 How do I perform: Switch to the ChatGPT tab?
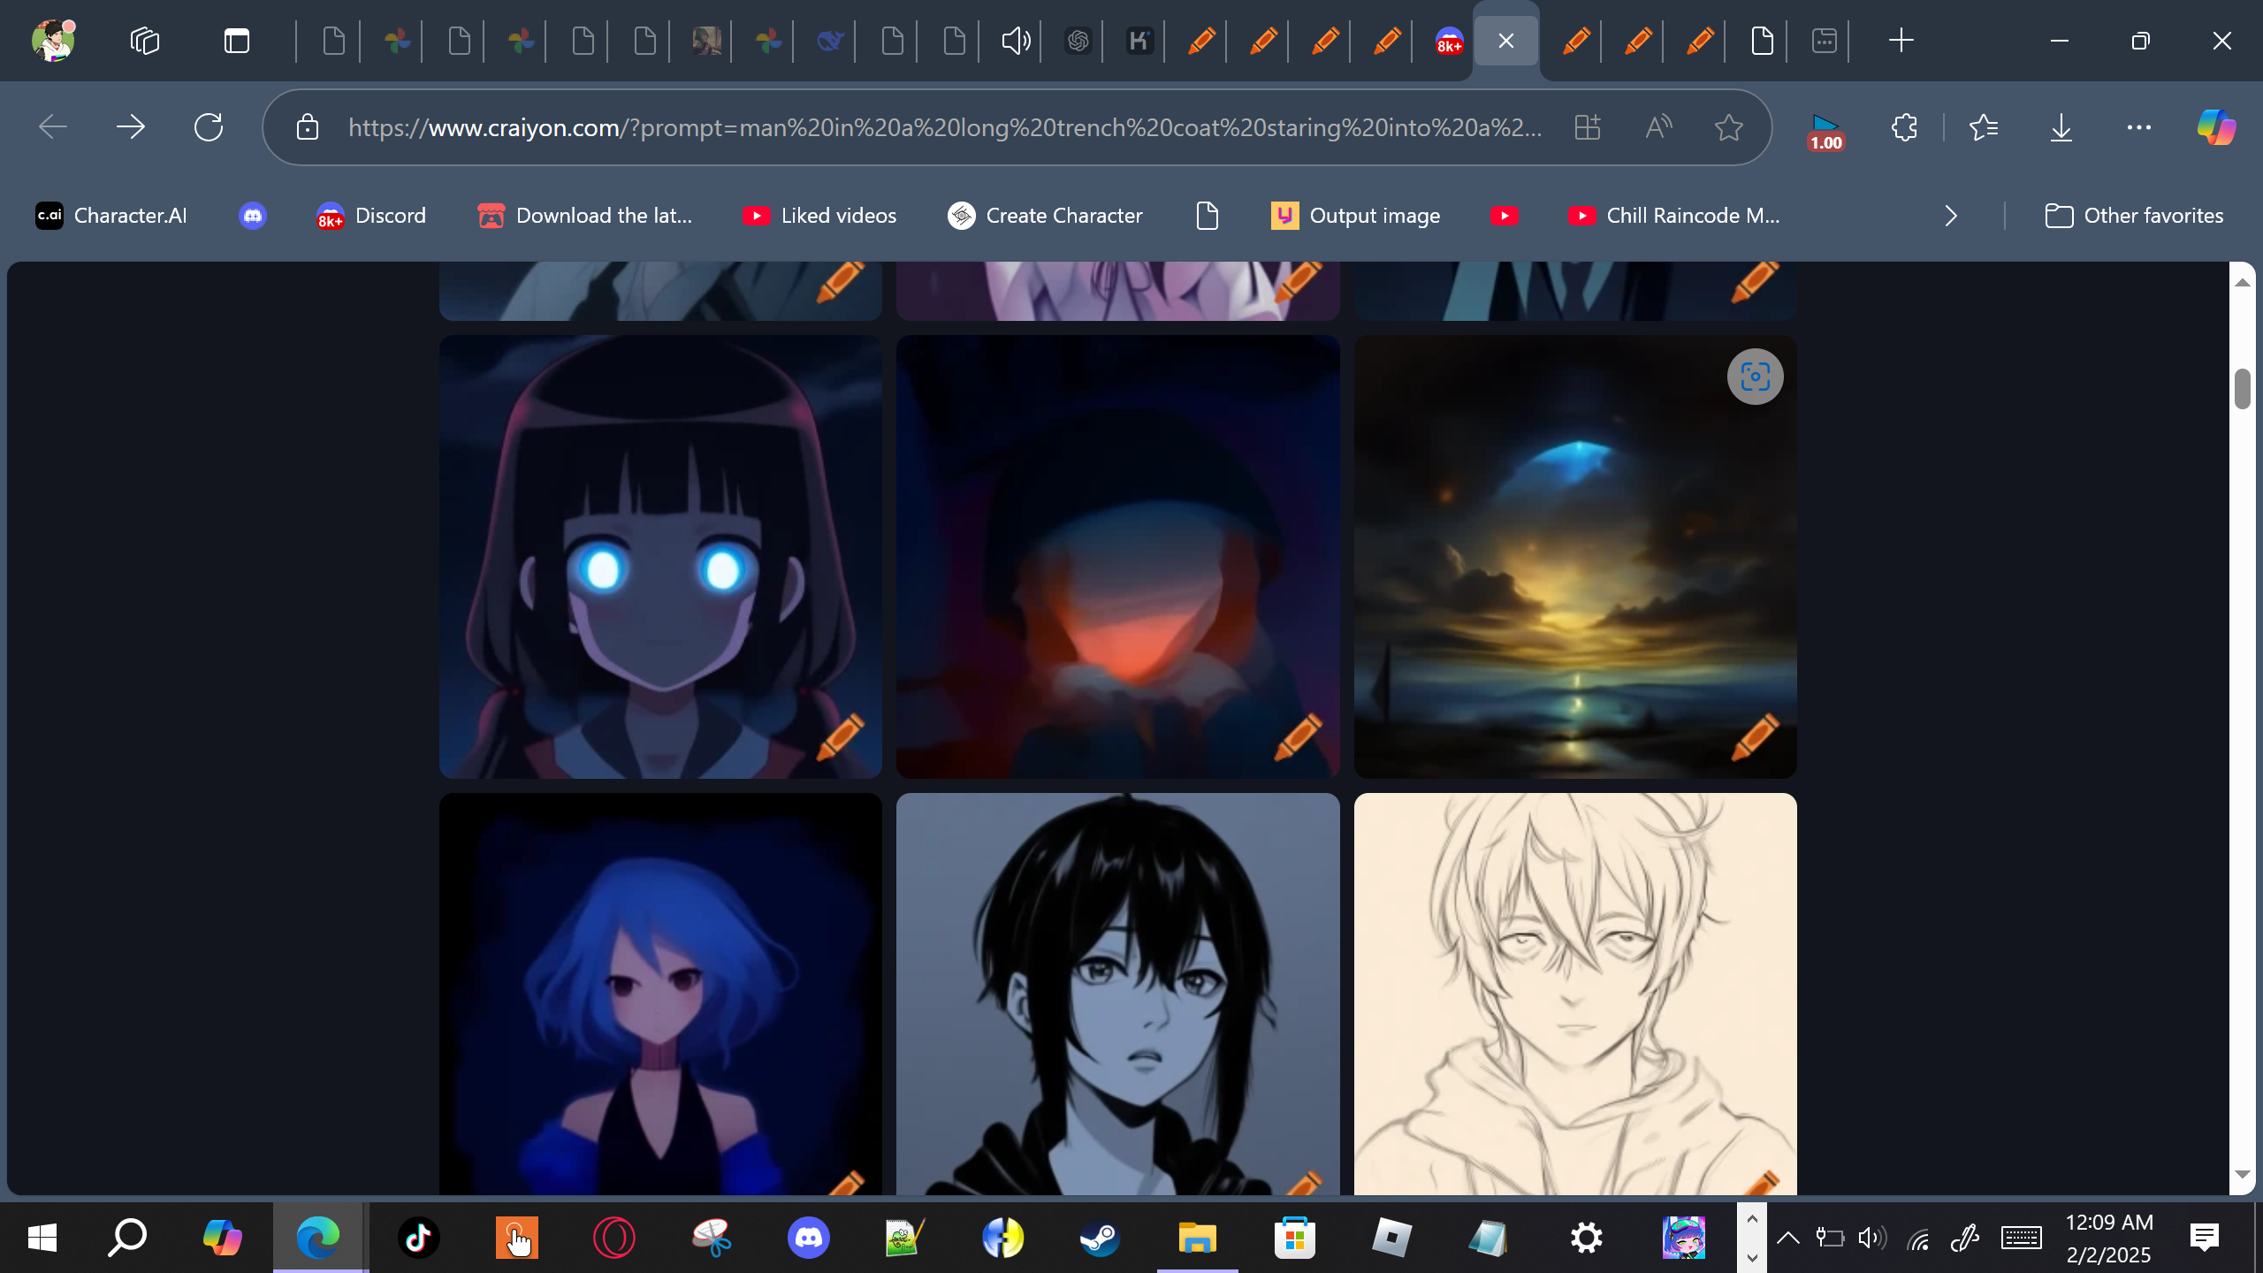pos(1078,41)
